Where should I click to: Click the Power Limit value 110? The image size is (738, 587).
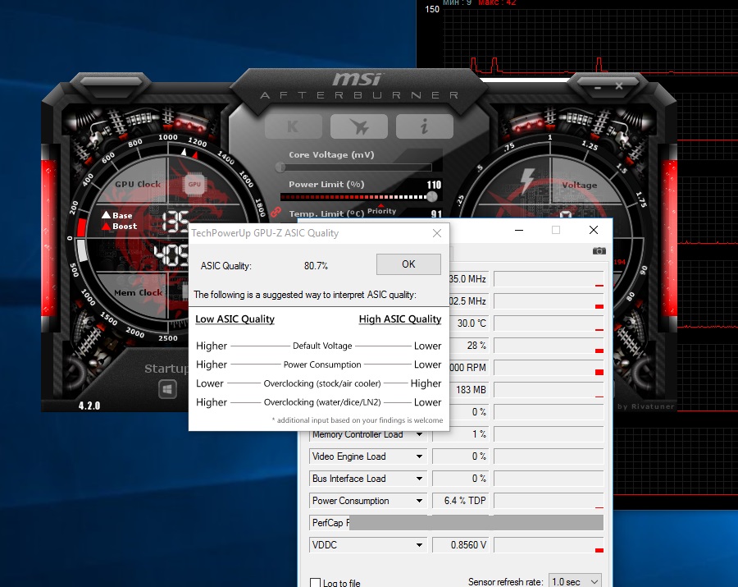tap(434, 185)
